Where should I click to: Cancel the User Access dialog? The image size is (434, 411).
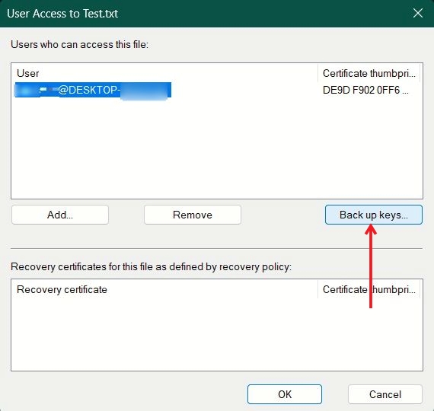[385, 394]
